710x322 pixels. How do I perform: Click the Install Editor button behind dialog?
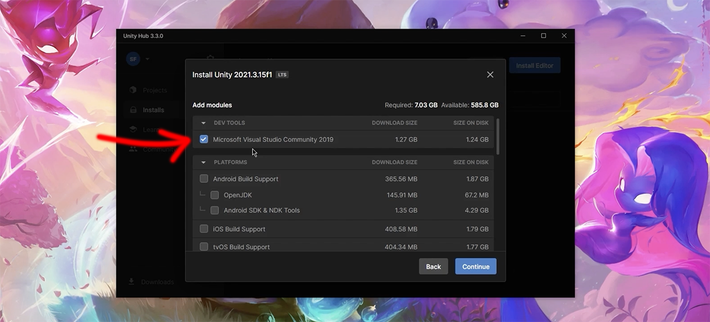click(x=535, y=65)
